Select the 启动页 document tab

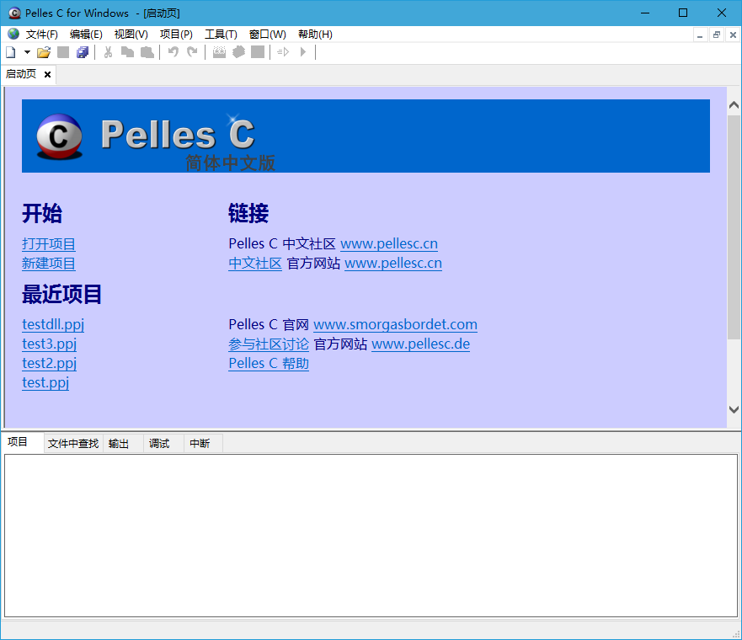tap(21, 74)
